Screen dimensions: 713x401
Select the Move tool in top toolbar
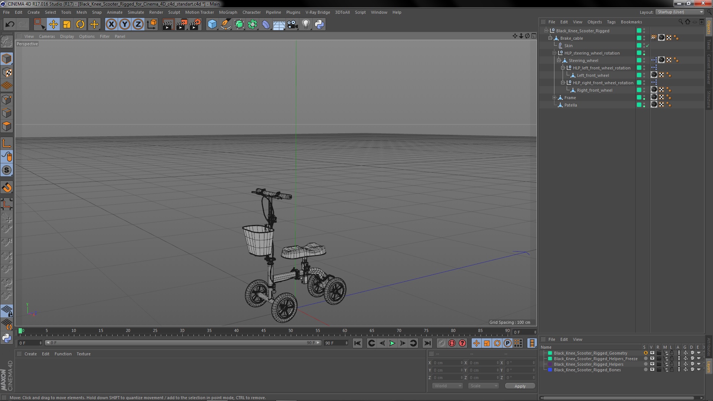pyautogui.click(x=53, y=25)
